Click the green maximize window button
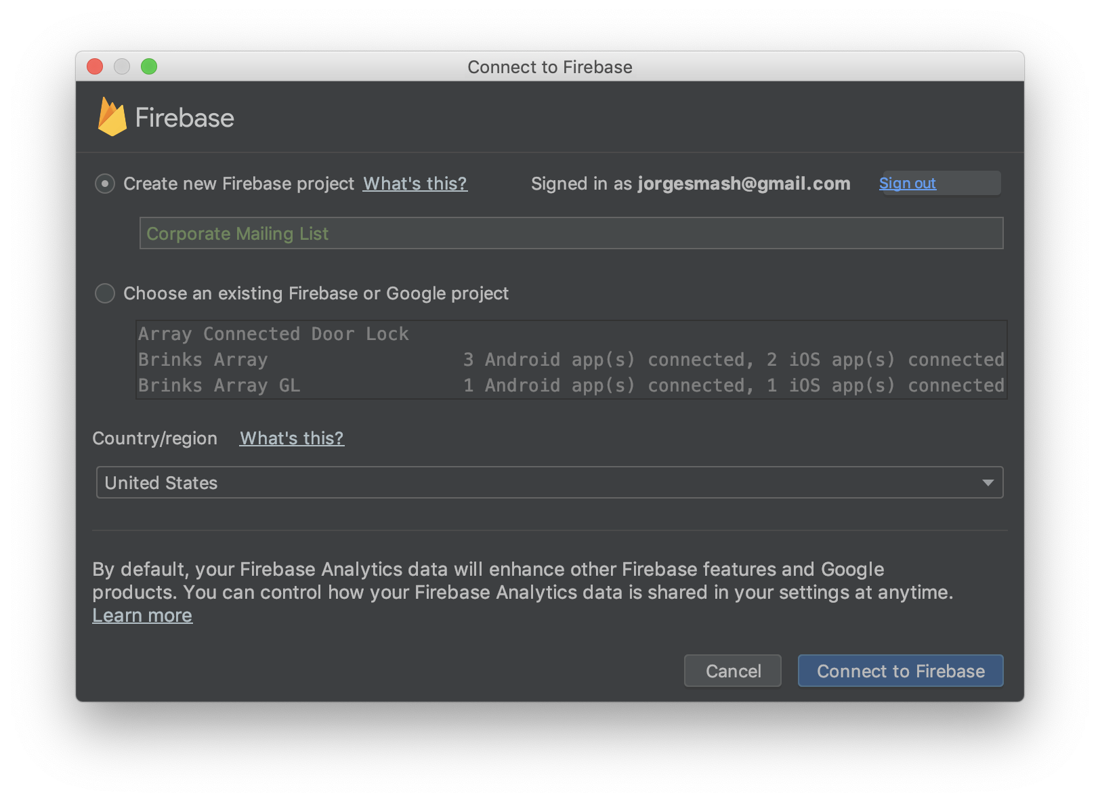This screenshot has height=802, width=1100. tap(149, 66)
